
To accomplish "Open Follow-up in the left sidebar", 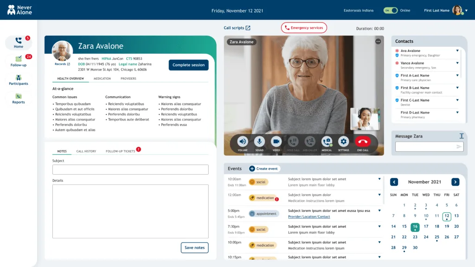I will tap(19, 61).
